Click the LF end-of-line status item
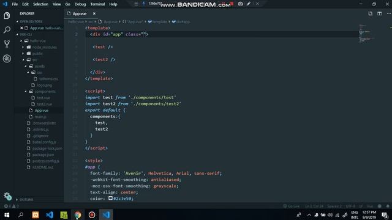The image size is (392, 220). pos(361,206)
